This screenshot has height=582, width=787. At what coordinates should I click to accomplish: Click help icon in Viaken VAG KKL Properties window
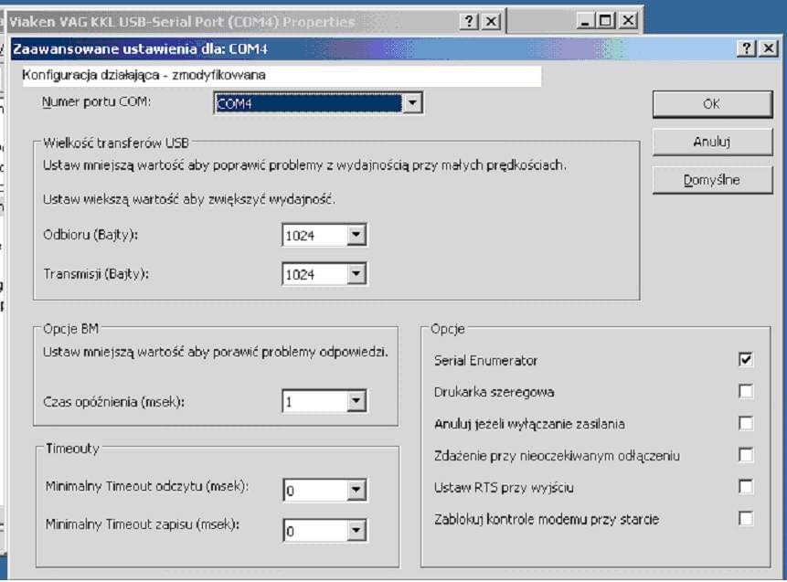(469, 22)
